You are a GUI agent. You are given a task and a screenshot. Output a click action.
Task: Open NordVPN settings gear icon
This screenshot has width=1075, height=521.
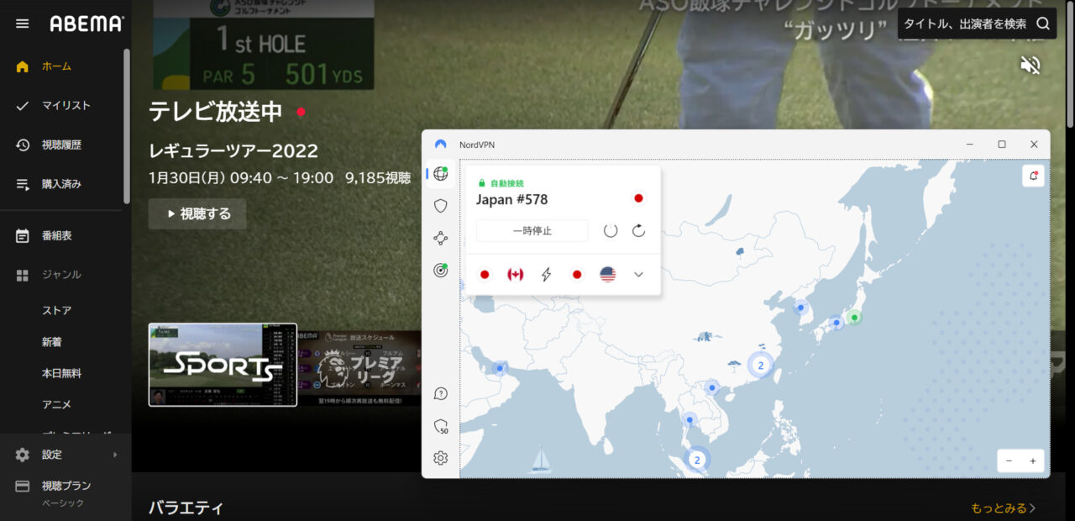(441, 458)
